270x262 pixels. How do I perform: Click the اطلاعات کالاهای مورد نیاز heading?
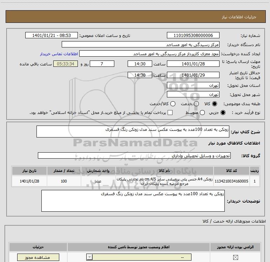[x=234, y=143]
